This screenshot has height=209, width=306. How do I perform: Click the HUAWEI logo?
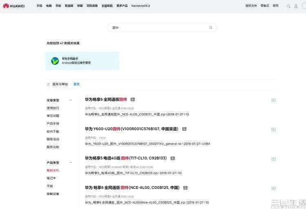[14, 6]
